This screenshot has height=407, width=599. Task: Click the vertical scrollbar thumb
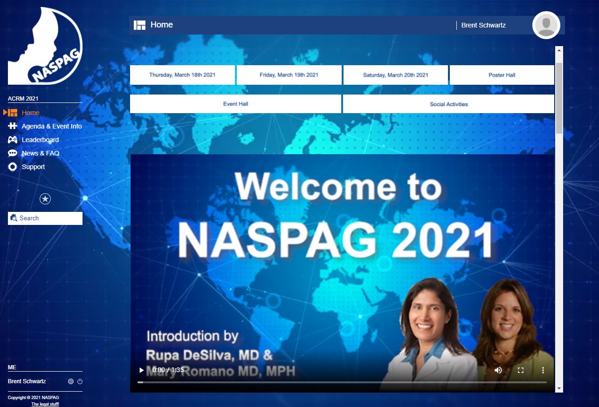click(559, 98)
